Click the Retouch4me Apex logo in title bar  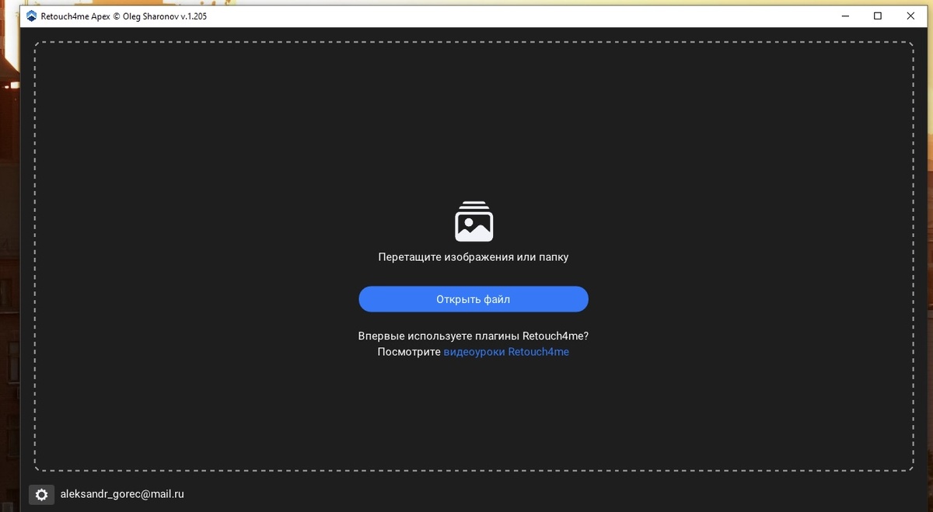(31, 16)
